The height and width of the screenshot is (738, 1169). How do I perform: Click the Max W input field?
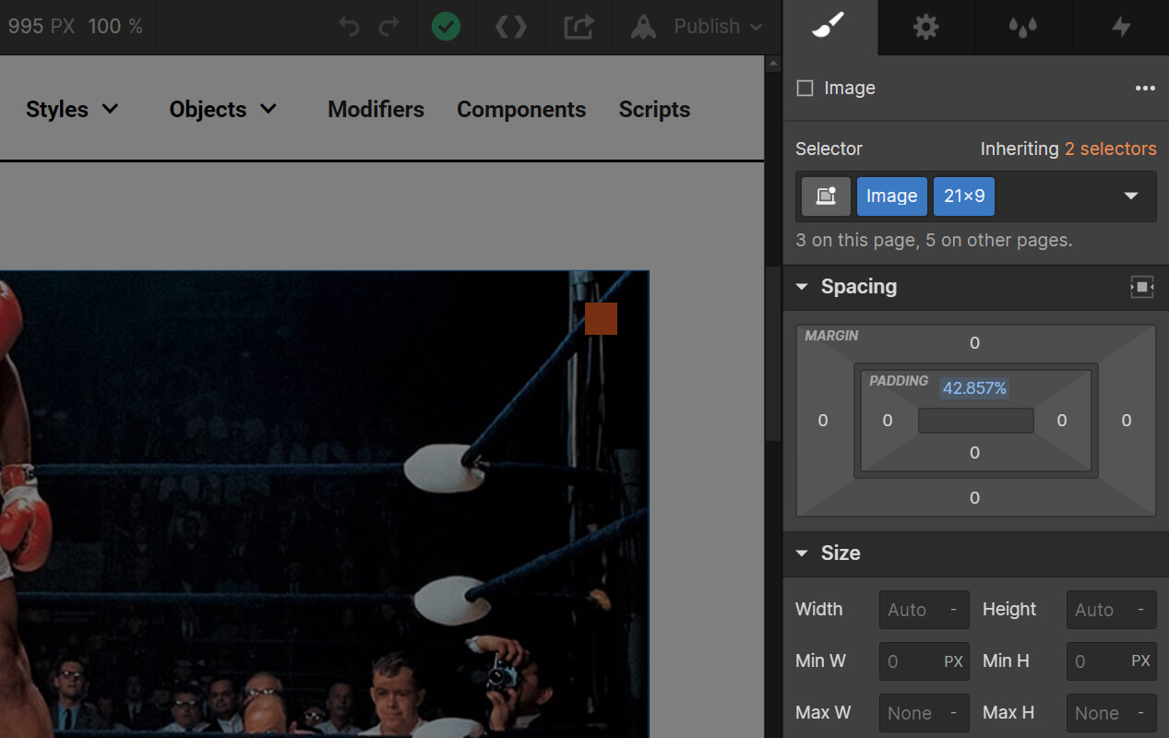[924, 713]
